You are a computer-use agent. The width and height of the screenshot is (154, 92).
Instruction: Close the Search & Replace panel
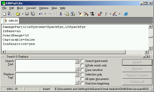148,56
